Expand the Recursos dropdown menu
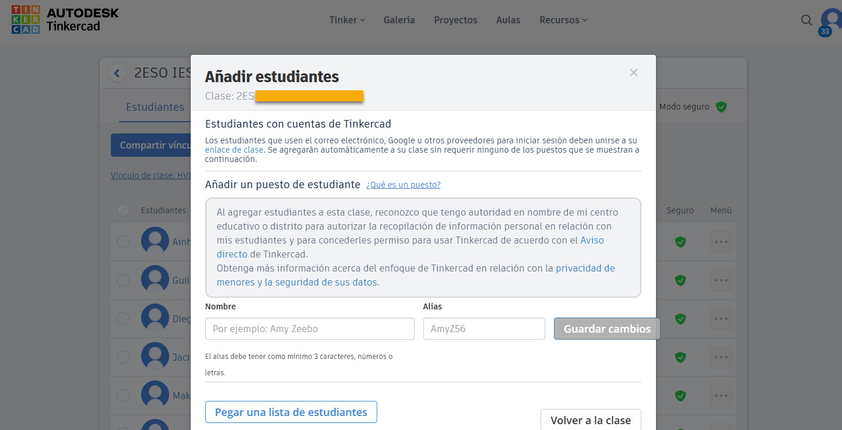Screen dimensions: 842x430 (562, 20)
